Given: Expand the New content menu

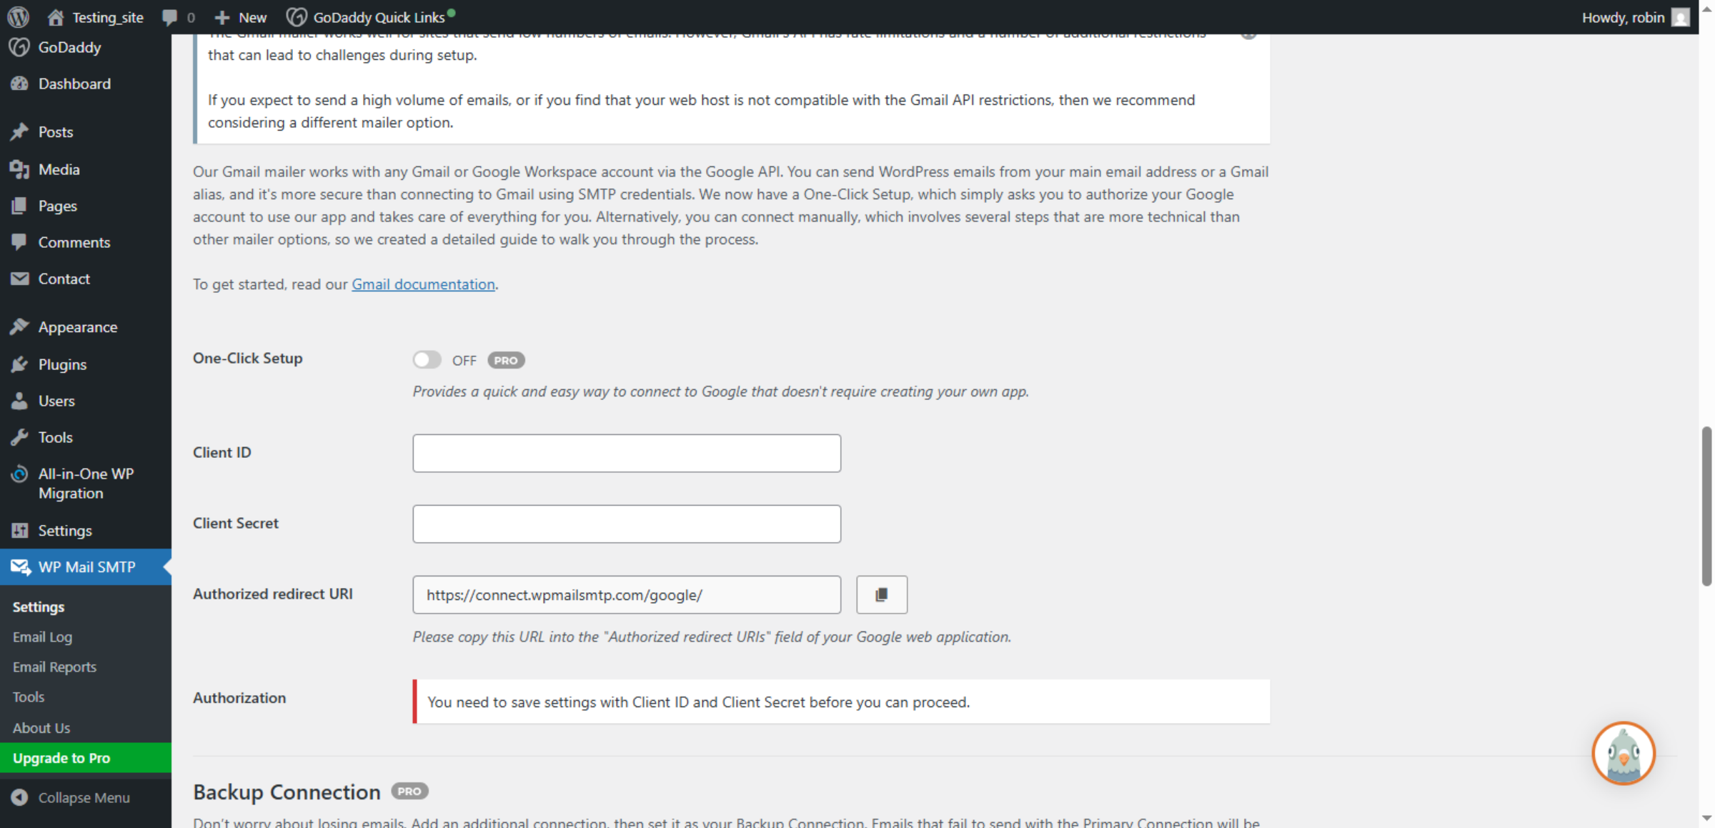Looking at the screenshot, I should (240, 16).
